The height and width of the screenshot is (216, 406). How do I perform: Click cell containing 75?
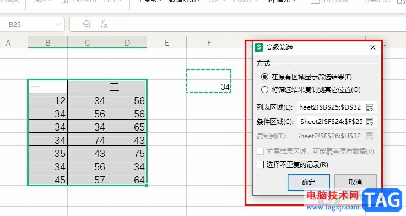[127, 153]
